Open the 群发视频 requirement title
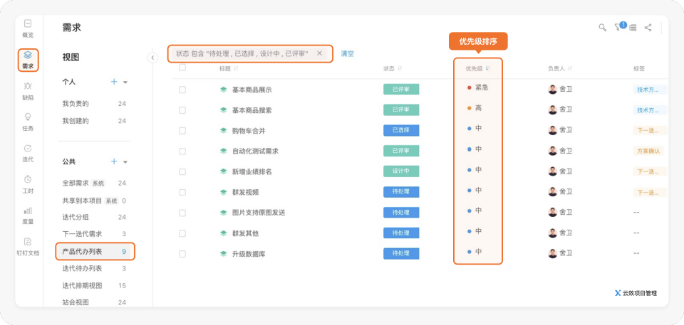The image size is (684, 325). [245, 192]
